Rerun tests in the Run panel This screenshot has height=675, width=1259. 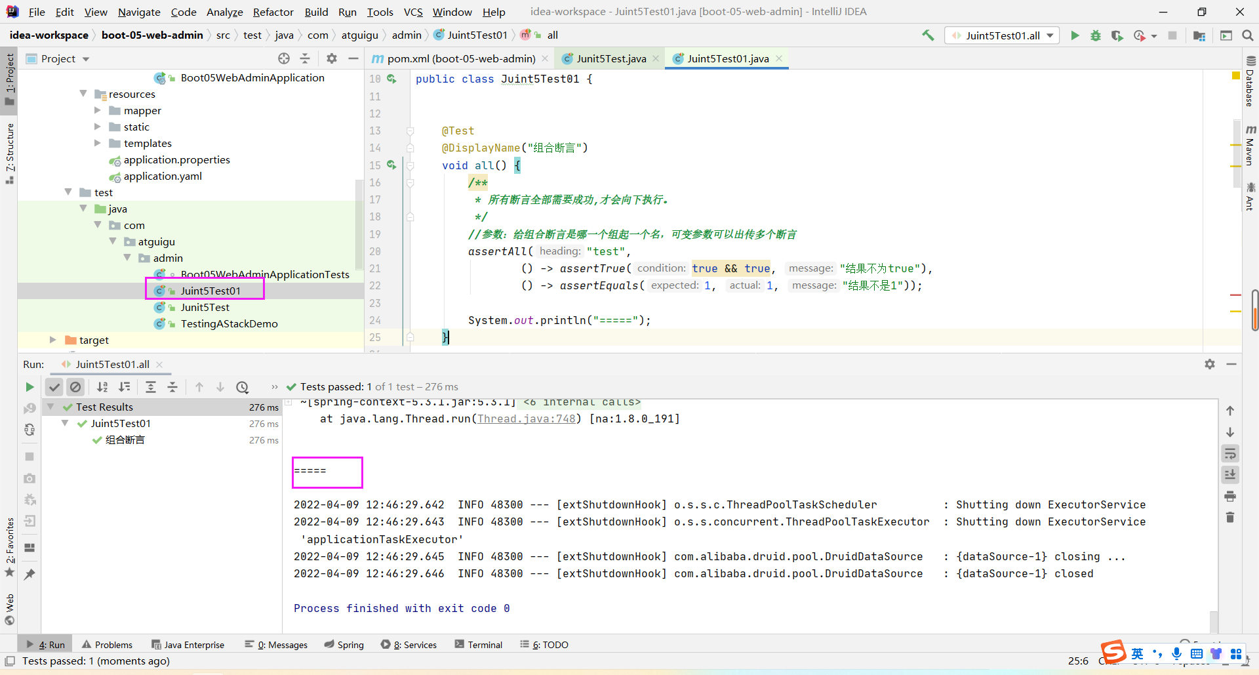[x=30, y=387]
